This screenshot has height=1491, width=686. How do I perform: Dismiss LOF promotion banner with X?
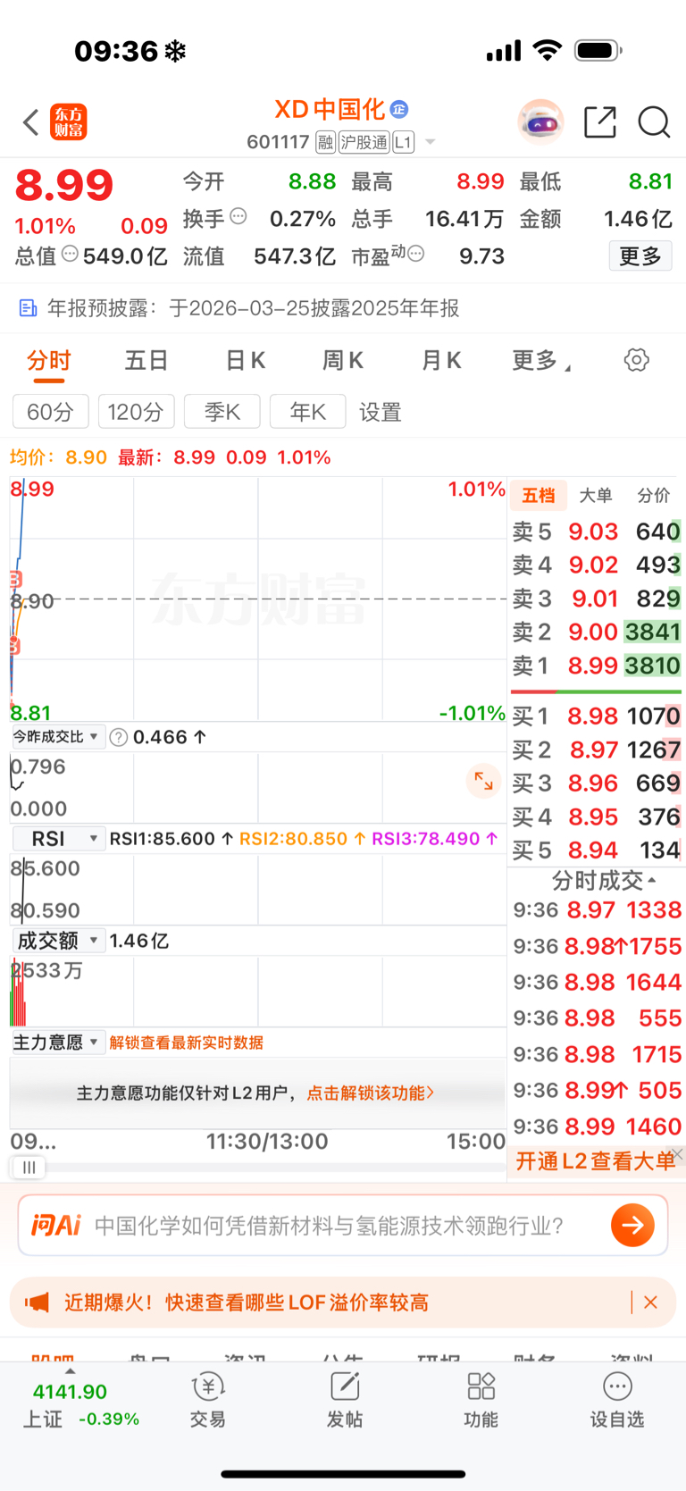650,1303
